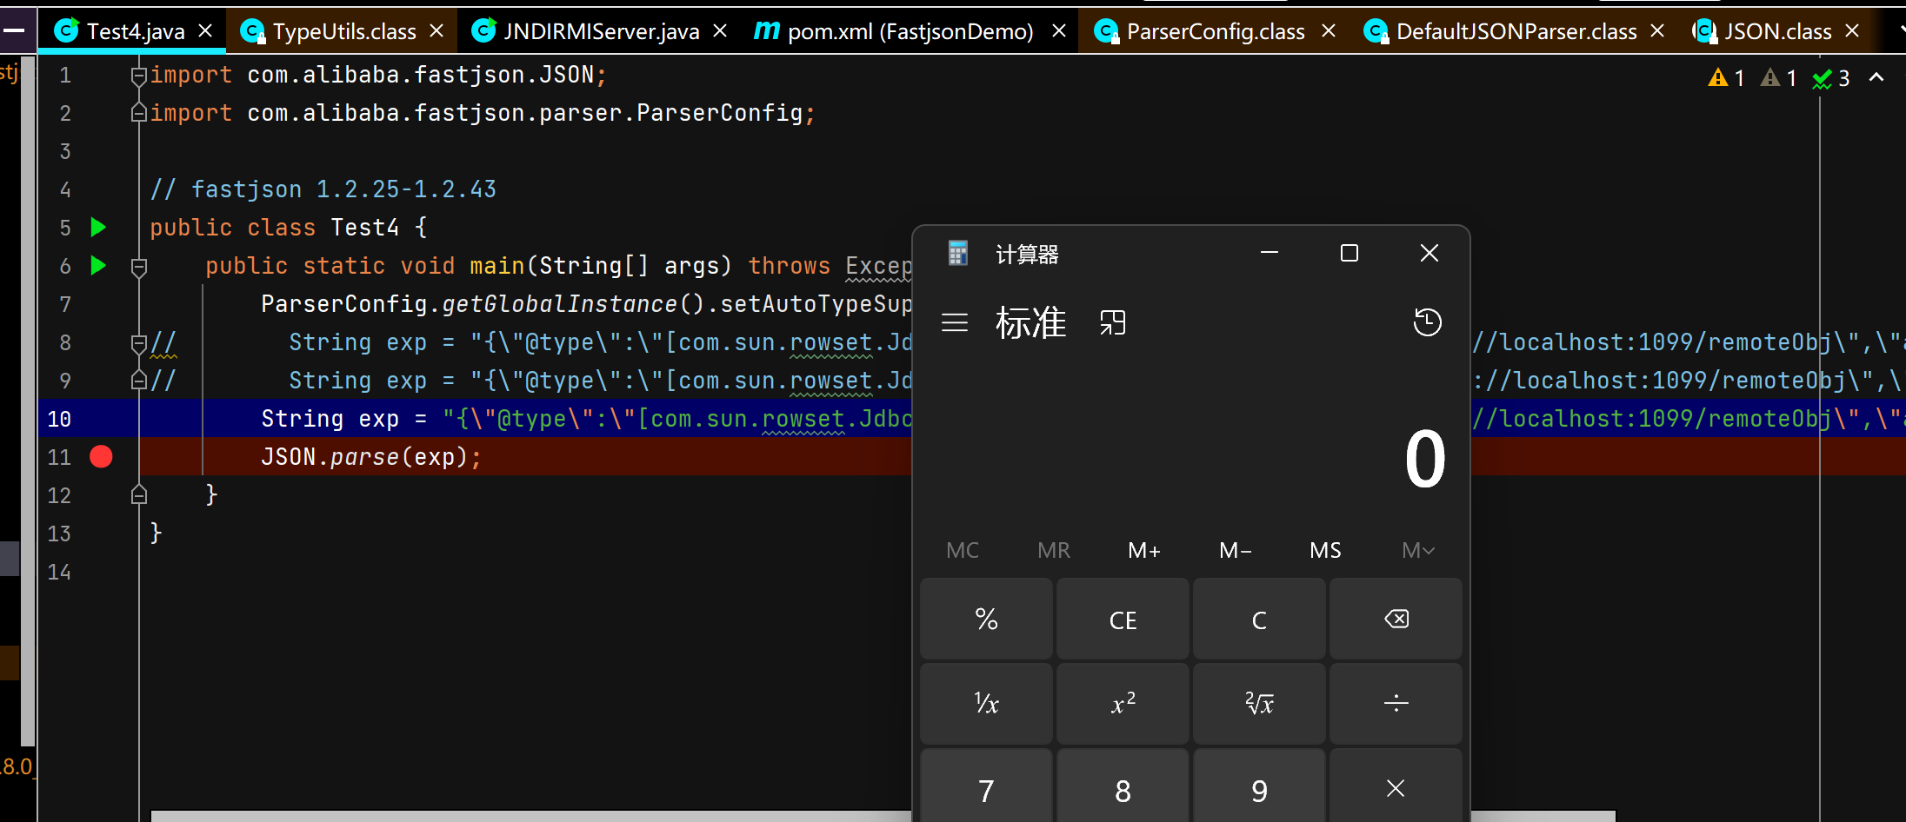The height and width of the screenshot is (822, 1906).
Task: Click the CE clear entry button
Action: pos(1123,620)
